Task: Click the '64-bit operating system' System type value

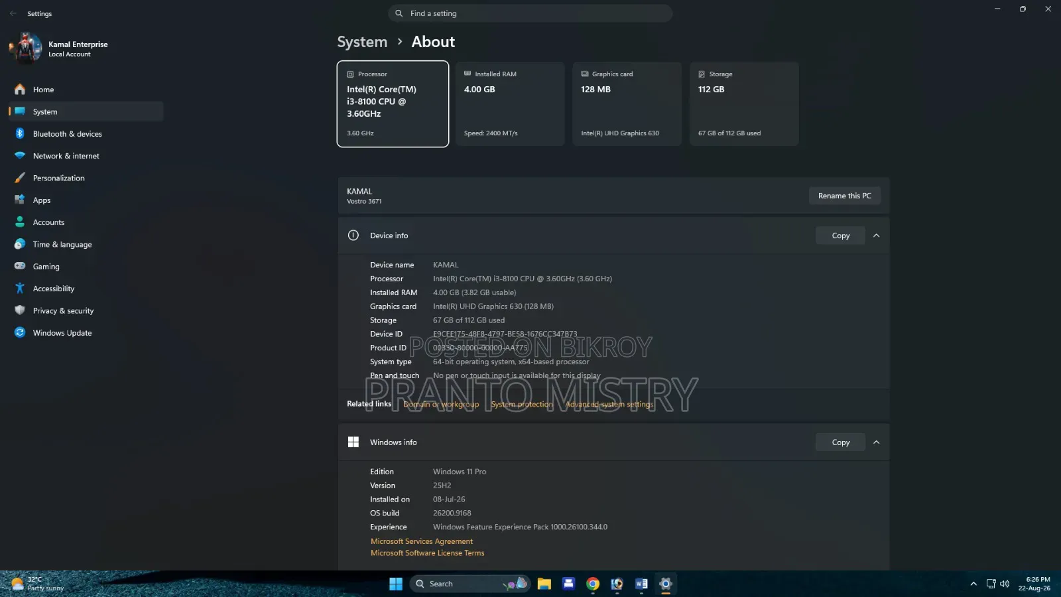Action: (x=511, y=362)
